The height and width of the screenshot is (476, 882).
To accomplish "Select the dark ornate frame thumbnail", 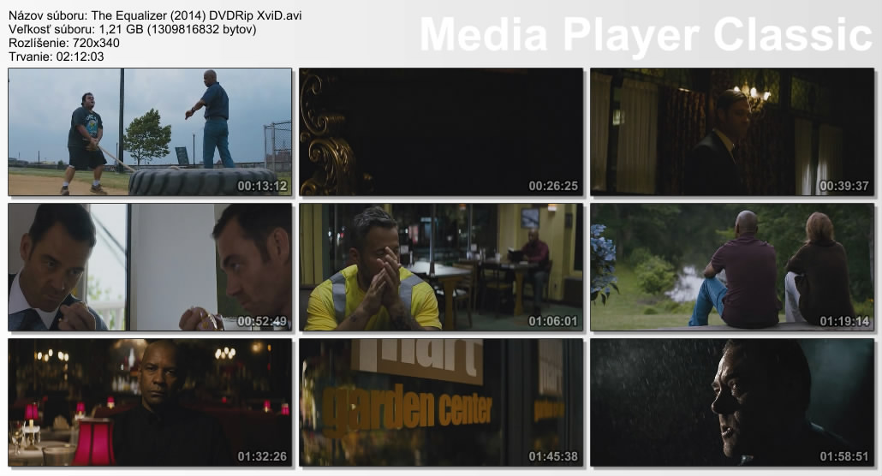I will (441, 131).
